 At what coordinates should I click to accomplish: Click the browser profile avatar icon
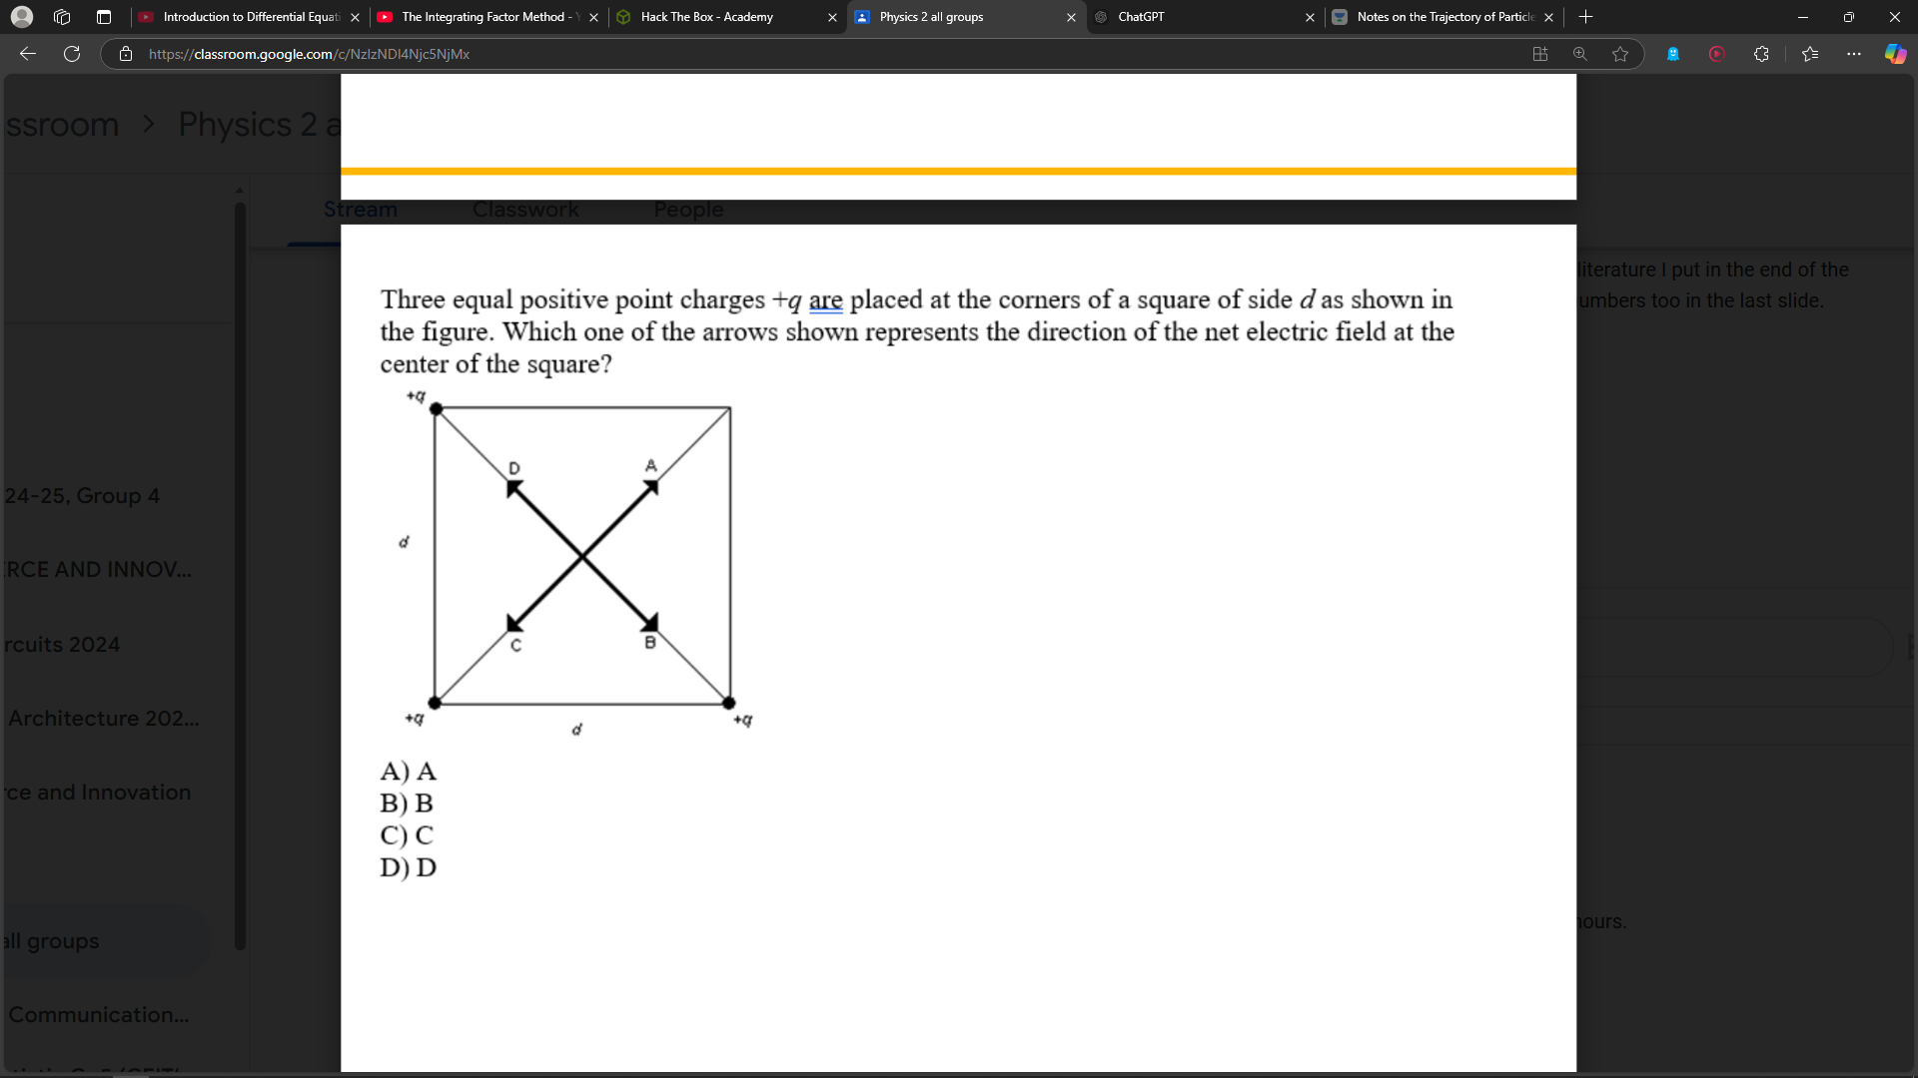click(22, 17)
